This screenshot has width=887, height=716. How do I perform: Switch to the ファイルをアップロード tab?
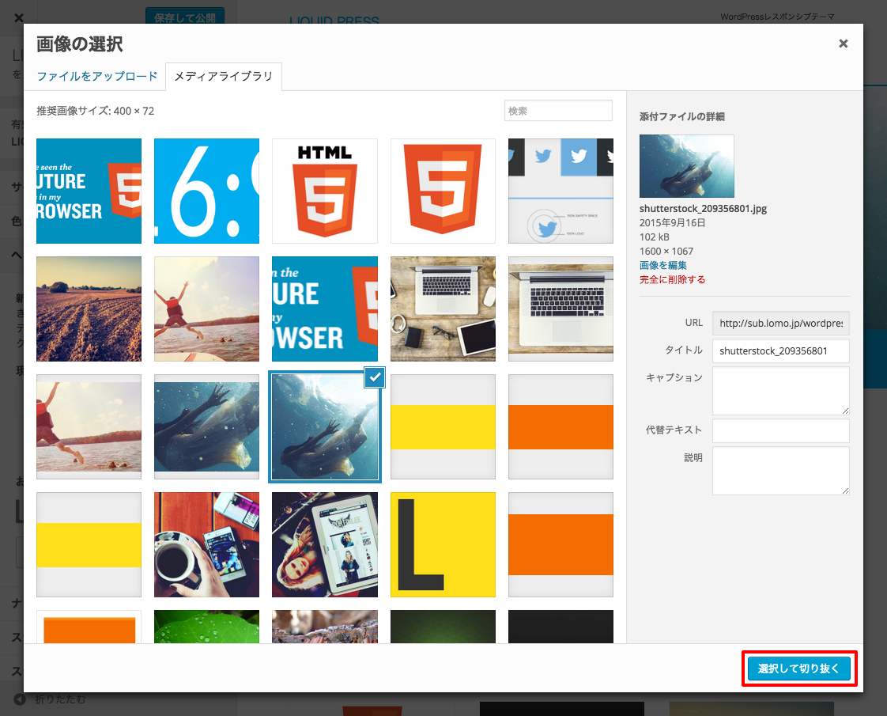pyautogui.click(x=97, y=77)
